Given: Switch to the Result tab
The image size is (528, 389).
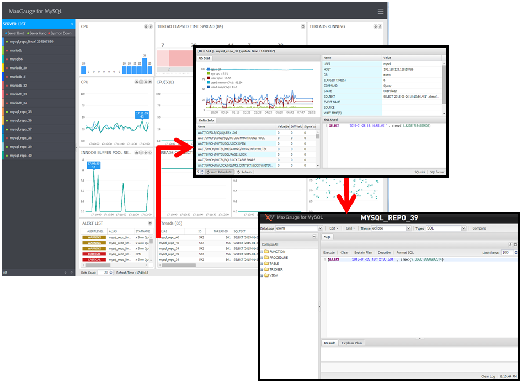Looking at the screenshot, I should pos(329,343).
